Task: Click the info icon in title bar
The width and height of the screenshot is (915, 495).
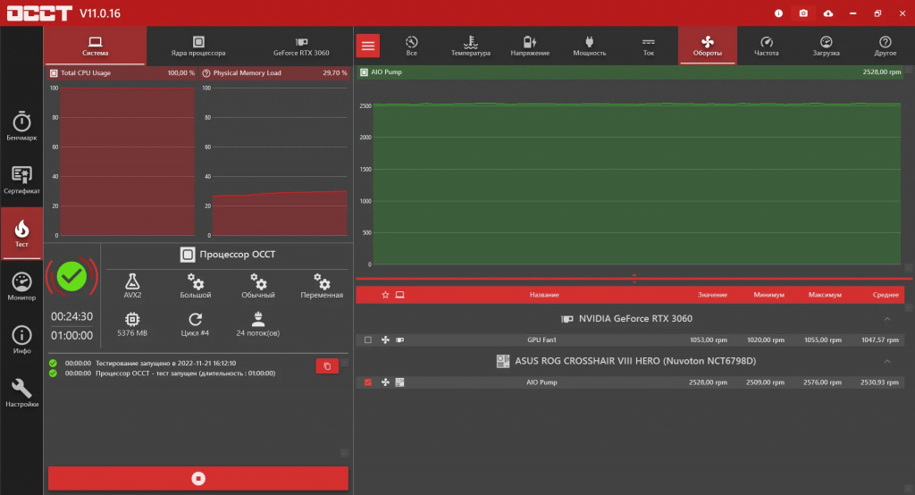Action: (x=778, y=13)
